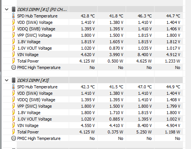The width and height of the screenshot is (191, 149).
Task: Click the 4.550 V VIN current value
Action: pos(88,125)
